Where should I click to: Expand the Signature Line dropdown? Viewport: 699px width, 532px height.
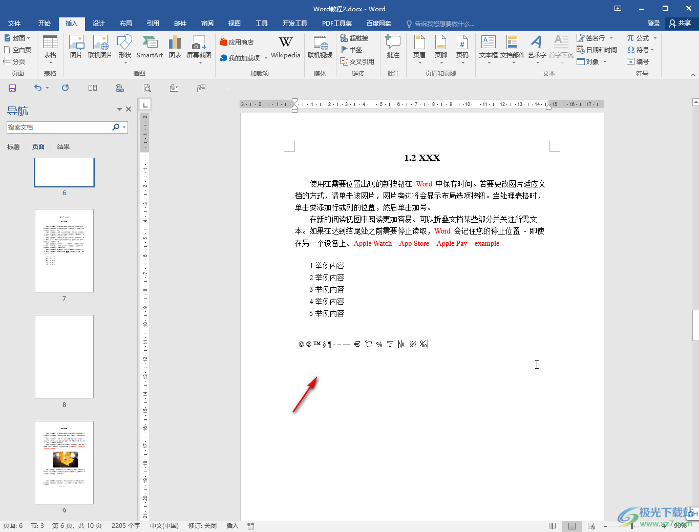point(611,38)
